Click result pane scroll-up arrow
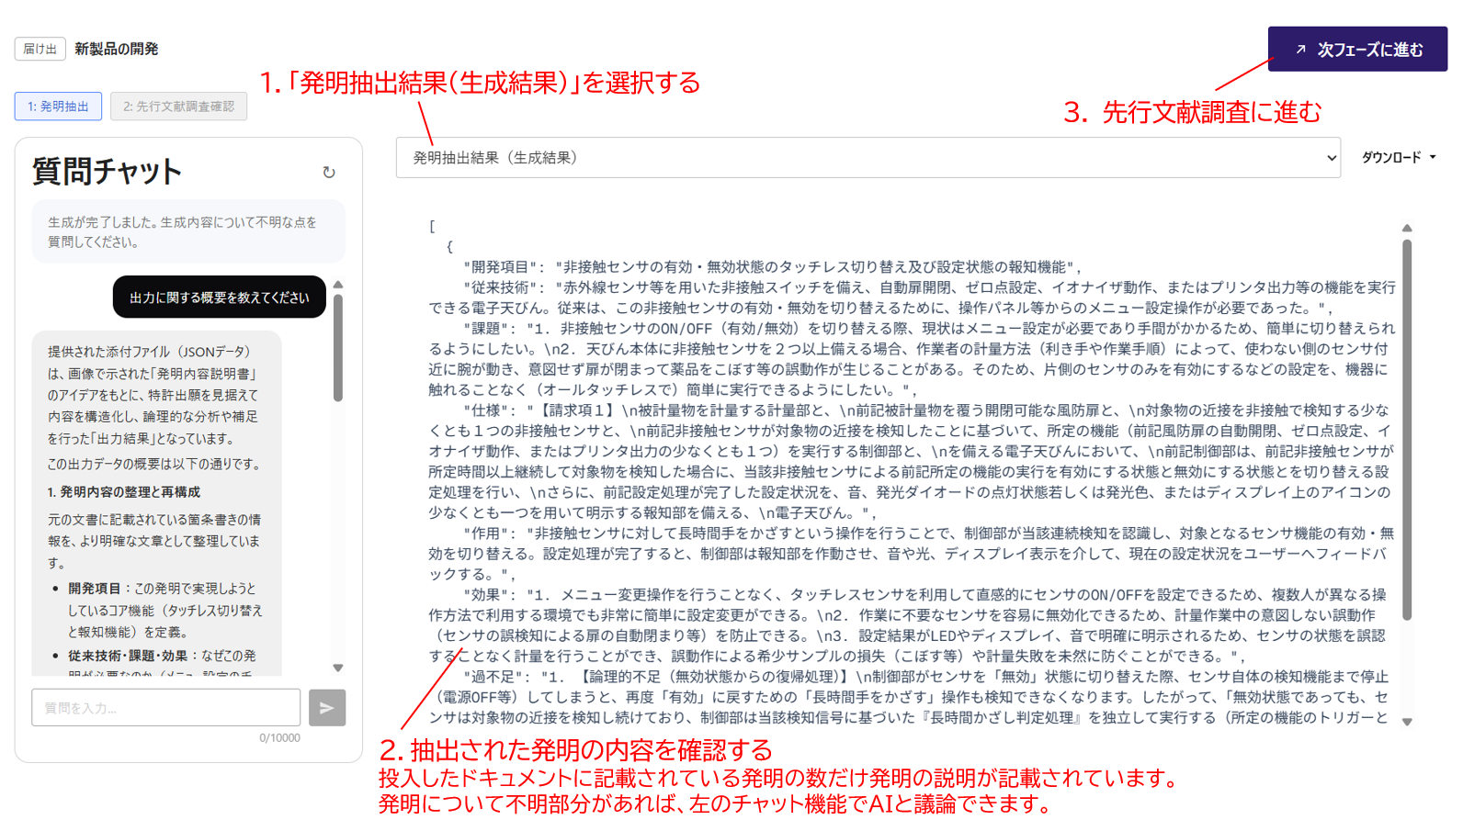The image size is (1463, 820). [1407, 229]
